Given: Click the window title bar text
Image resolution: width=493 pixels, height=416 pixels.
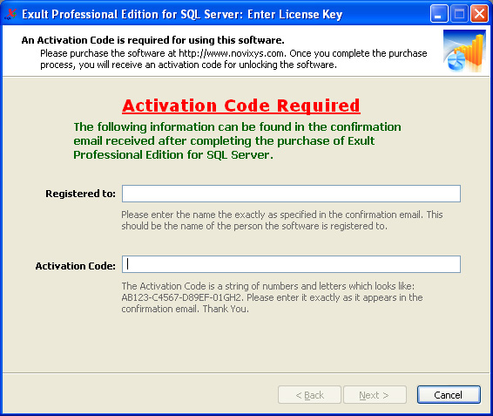Looking at the screenshot, I should pyautogui.click(x=182, y=15).
